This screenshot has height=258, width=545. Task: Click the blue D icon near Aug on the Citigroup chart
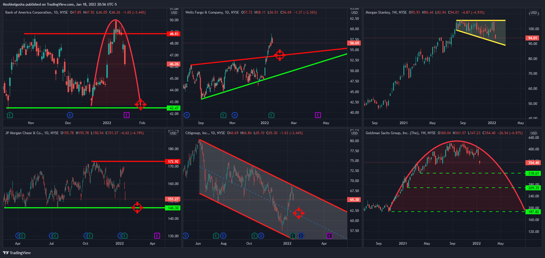[x=223, y=236]
